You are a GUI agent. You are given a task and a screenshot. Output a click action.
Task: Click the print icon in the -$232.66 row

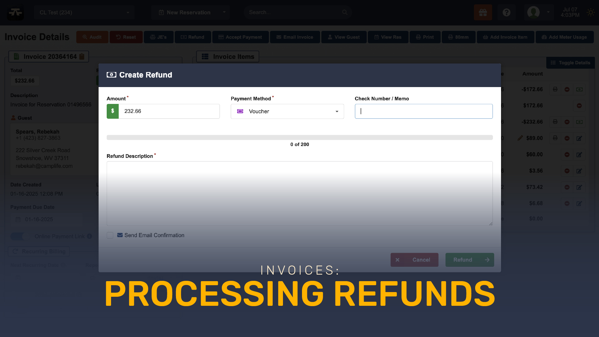coord(555,122)
